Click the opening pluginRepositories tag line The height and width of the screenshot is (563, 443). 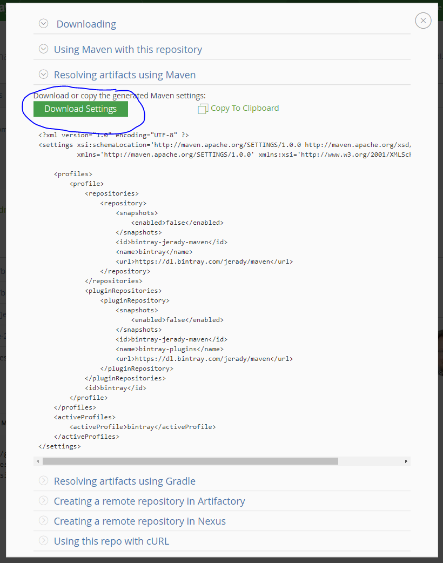point(123,291)
